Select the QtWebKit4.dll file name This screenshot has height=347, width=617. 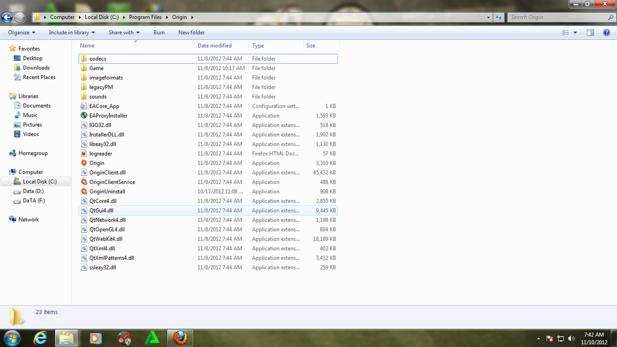click(x=106, y=239)
